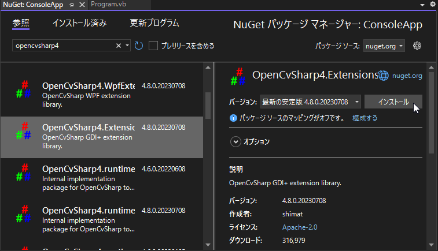438x251 pixels.
Task: Switch to the インストール済み tab
Action: [80, 23]
